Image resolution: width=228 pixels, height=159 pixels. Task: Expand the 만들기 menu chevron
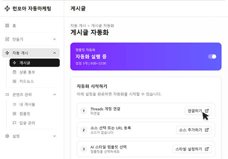click(x=55, y=39)
